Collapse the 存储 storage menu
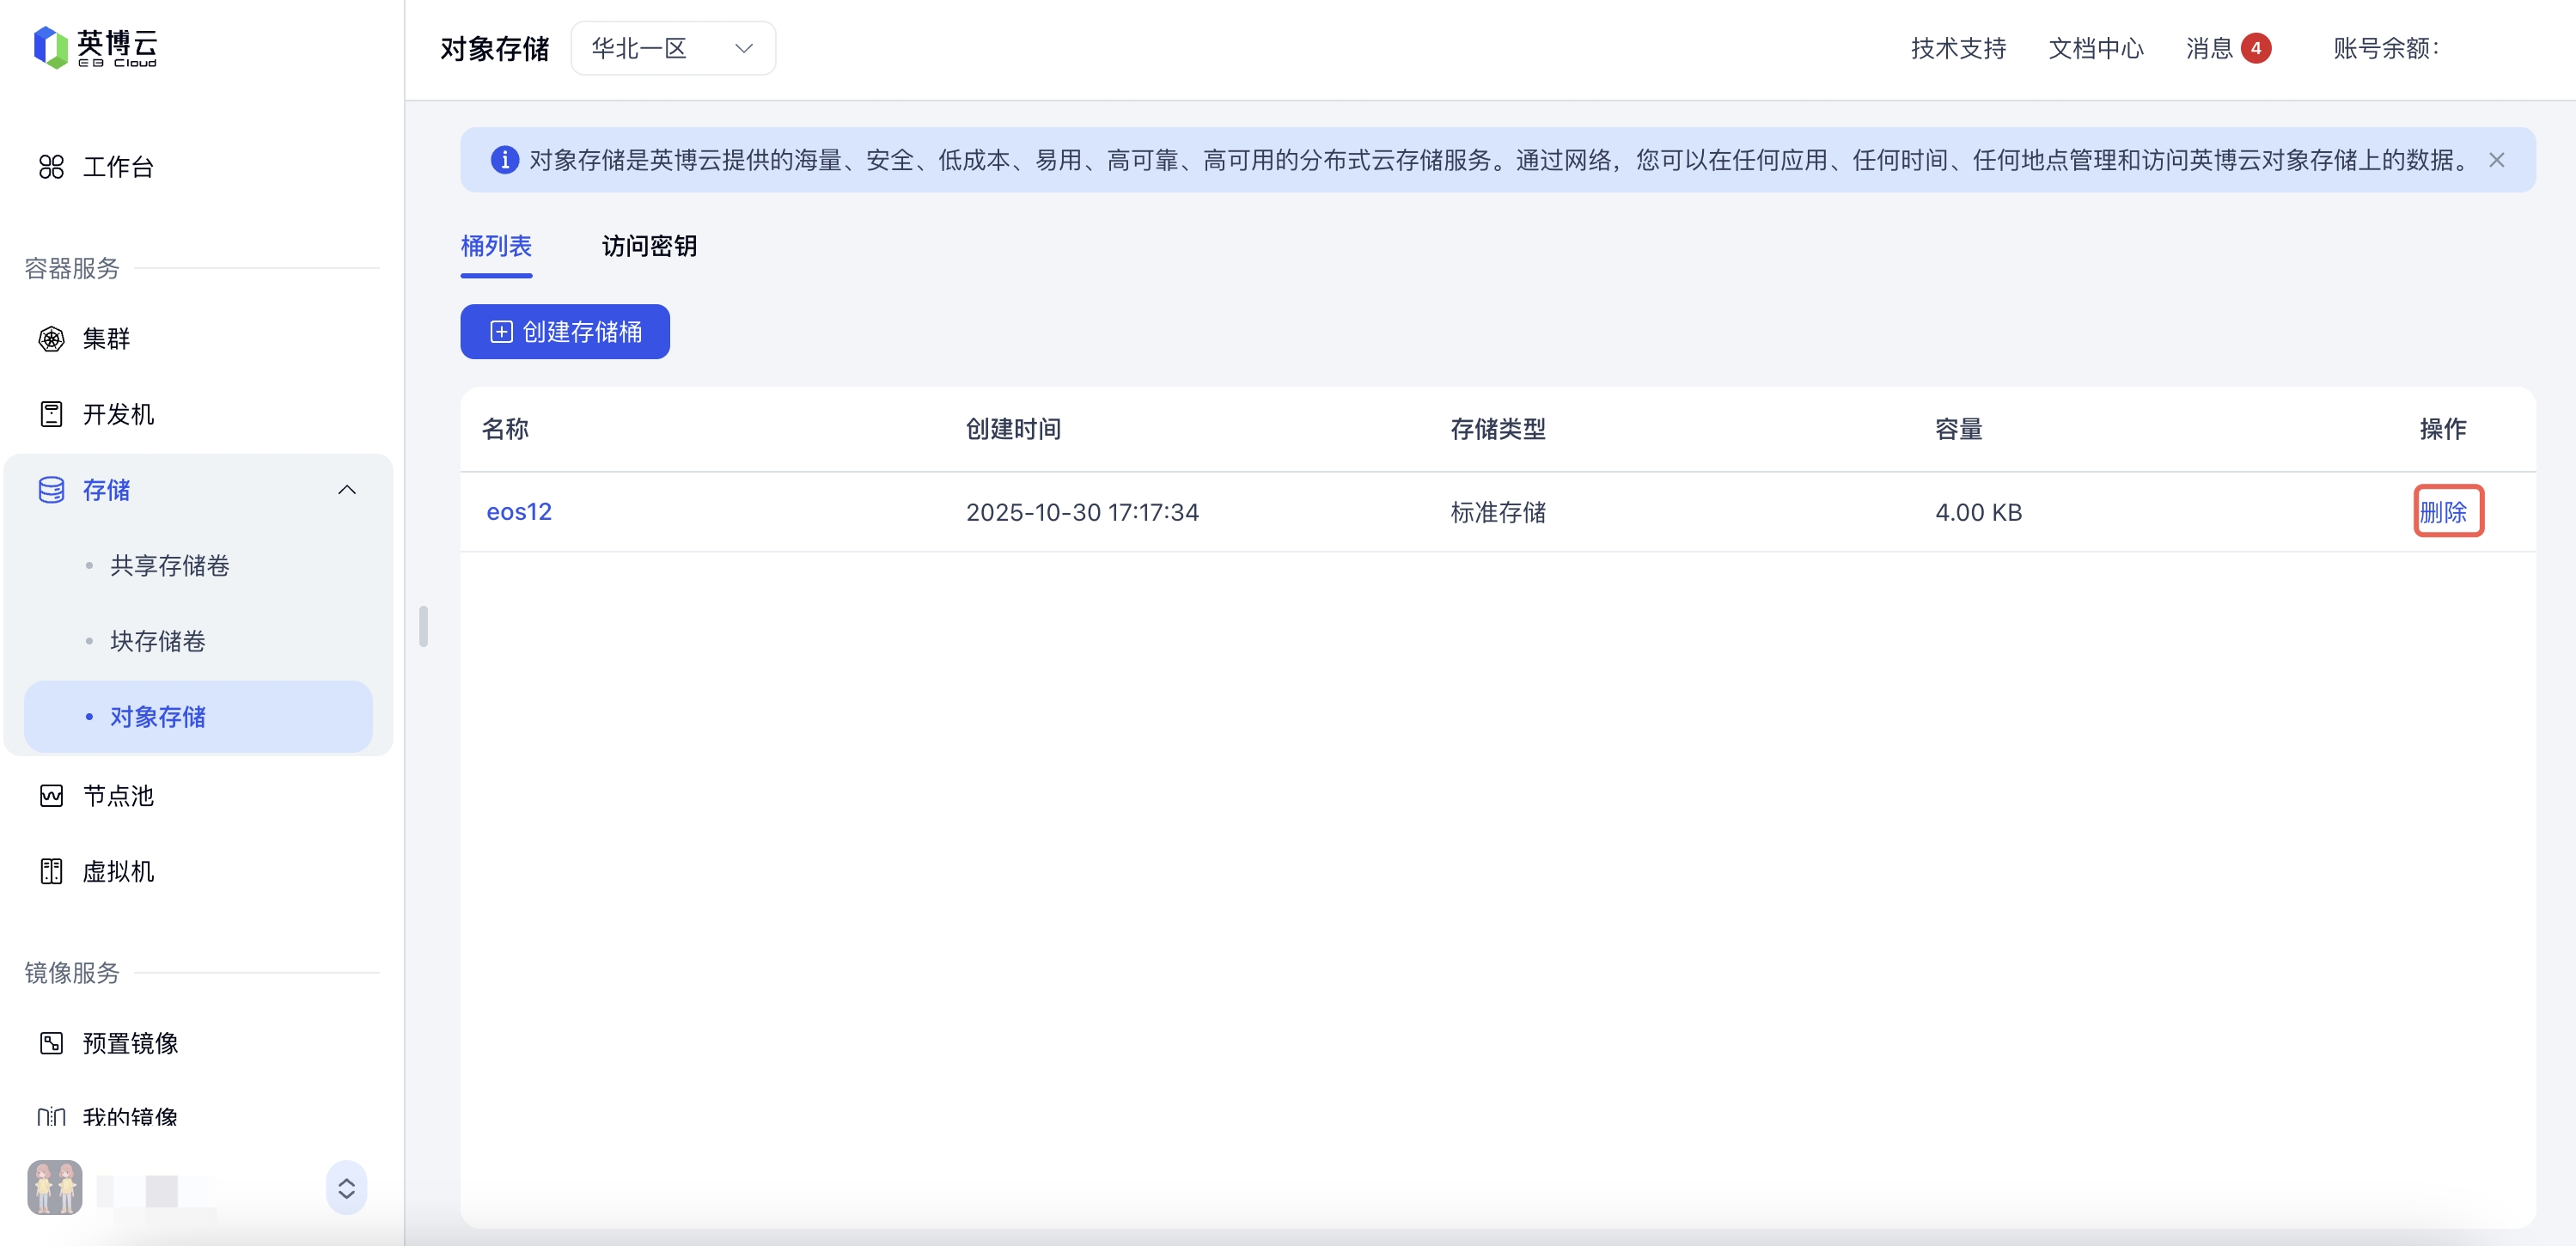The image size is (2576, 1246). click(346, 490)
